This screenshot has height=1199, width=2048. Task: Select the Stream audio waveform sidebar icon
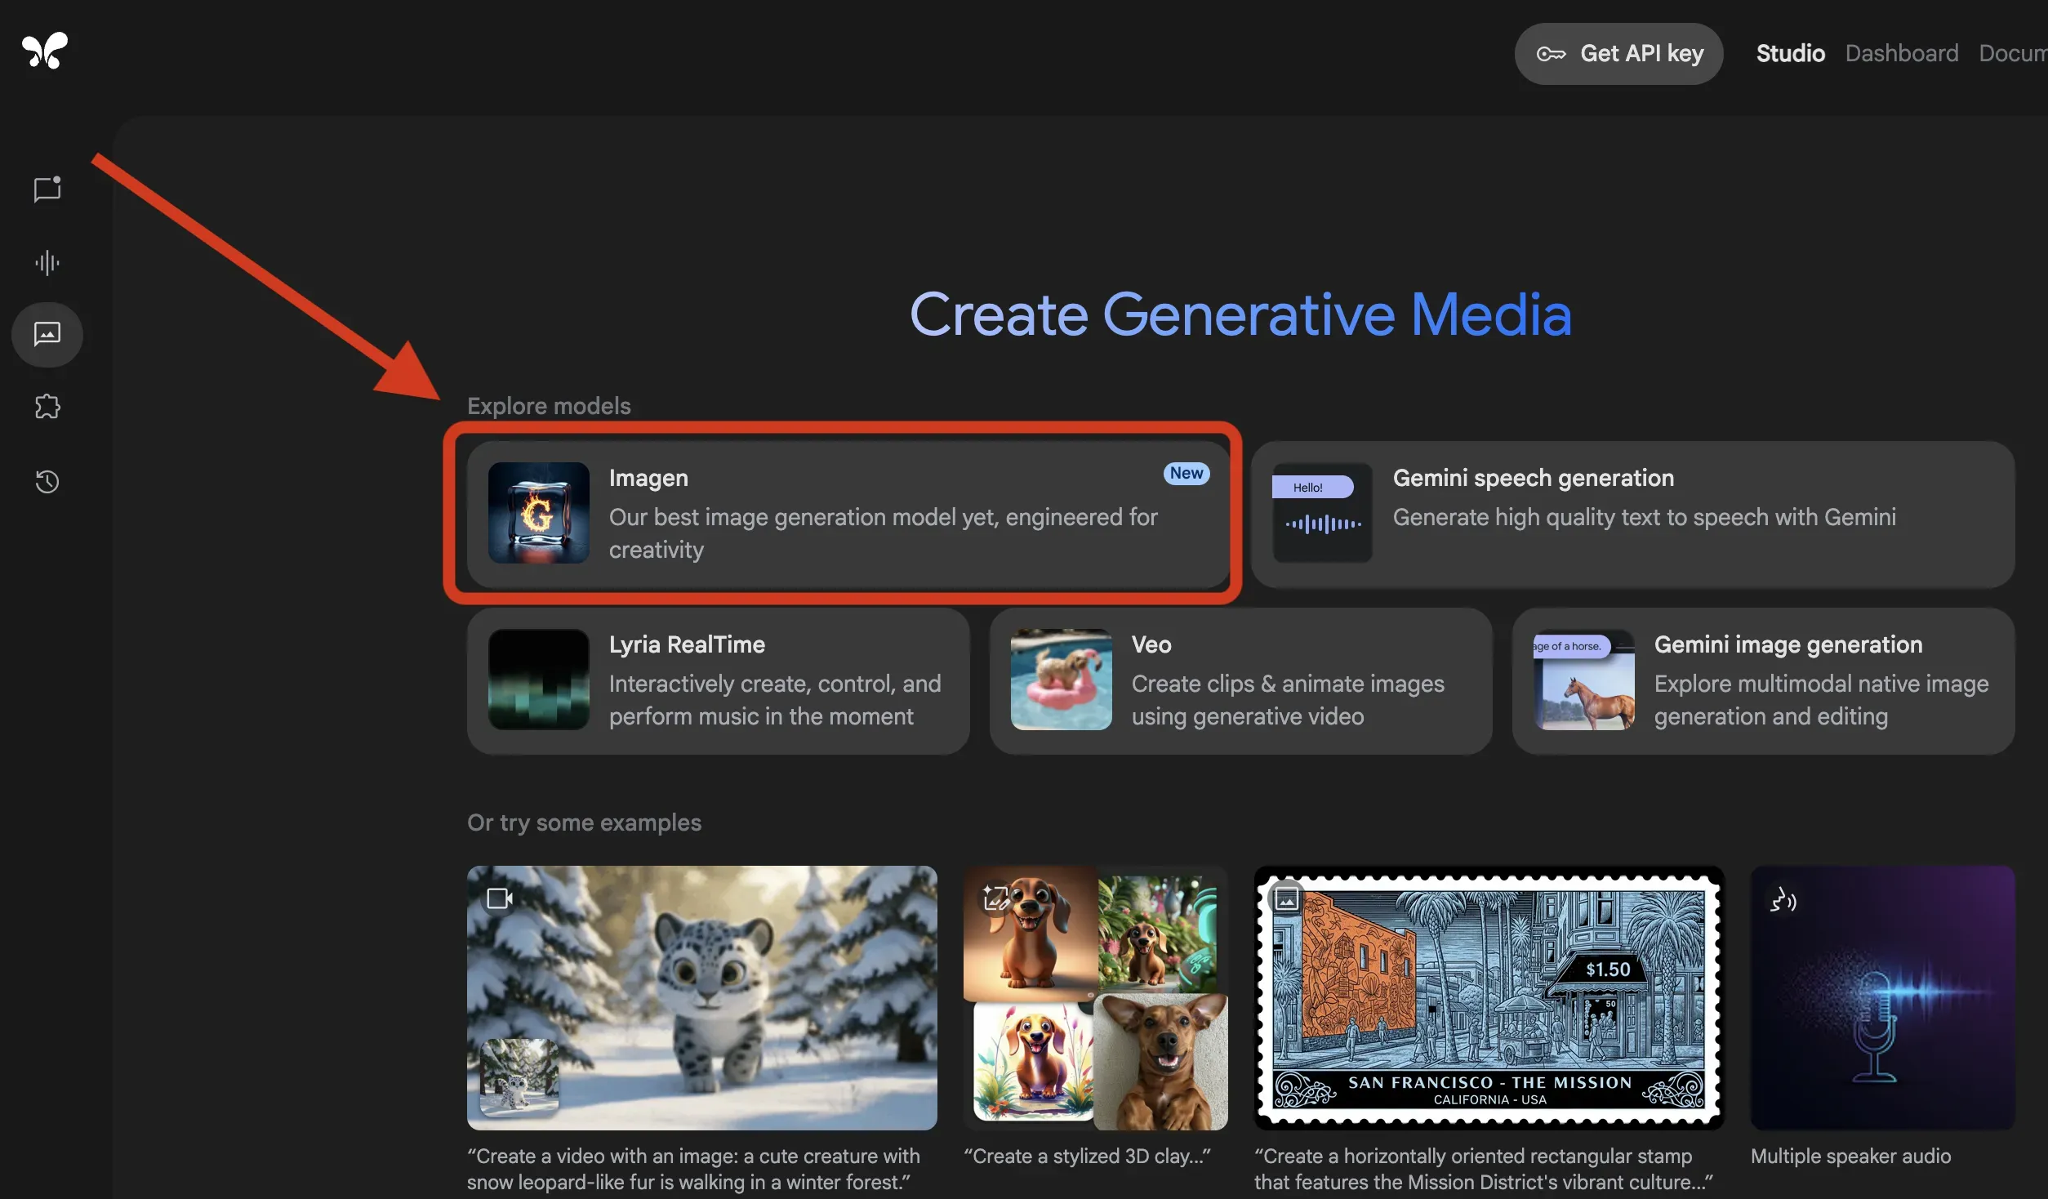47,262
